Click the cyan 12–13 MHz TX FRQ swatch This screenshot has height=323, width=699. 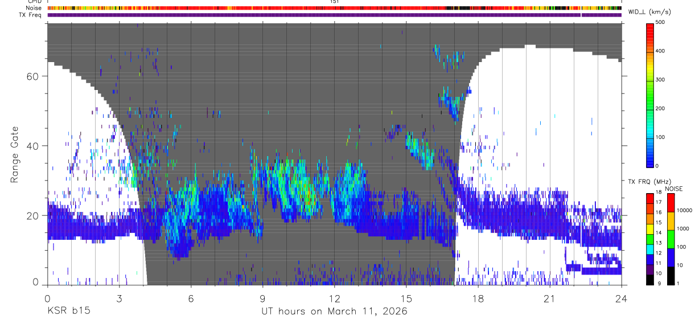click(x=650, y=250)
